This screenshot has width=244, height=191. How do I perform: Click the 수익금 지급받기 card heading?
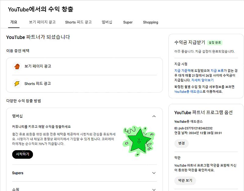190,42
